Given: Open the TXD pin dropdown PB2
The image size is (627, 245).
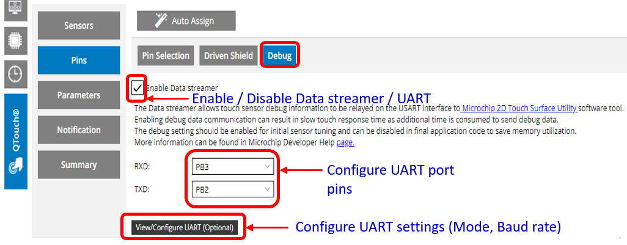Looking at the screenshot, I should pyautogui.click(x=233, y=189).
